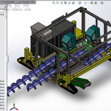Activate the Zoom to Area tool
The width and height of the screenshot is (111, 111).
pos(58,3)
